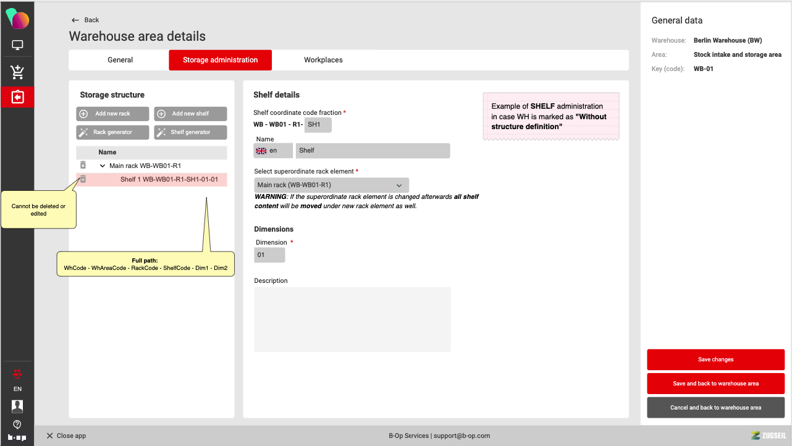Click the add-to-cart icon in sidebar
The image size is (792, 446).
coord(17,72)
